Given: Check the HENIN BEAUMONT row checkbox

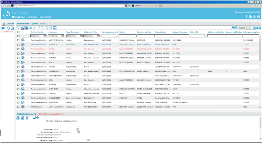Looking at the screenshot, I should [x=18, y=76].
